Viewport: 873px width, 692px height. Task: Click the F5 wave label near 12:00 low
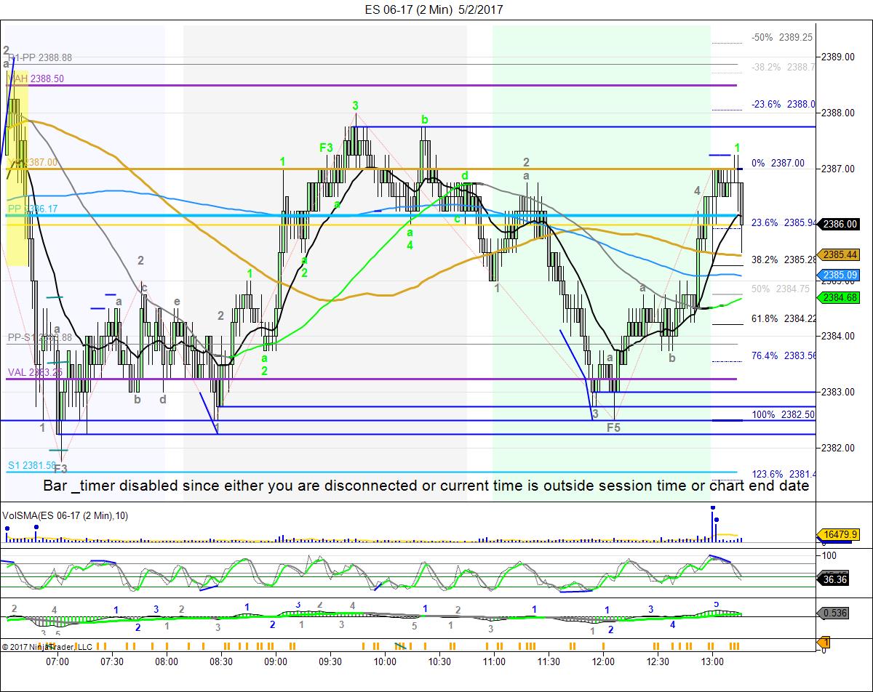614,428
